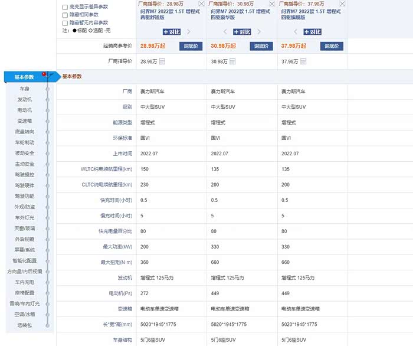Click motor horsepower value 272

145,293
